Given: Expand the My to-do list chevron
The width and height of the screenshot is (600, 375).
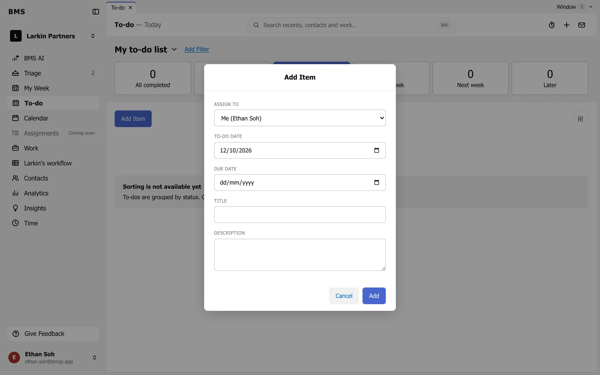Looking at the screenshot, I should pyautogui.click(x=174, y=50).
